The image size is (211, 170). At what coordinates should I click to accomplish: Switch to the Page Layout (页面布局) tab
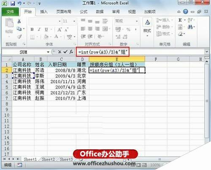[x=64, y=12]
